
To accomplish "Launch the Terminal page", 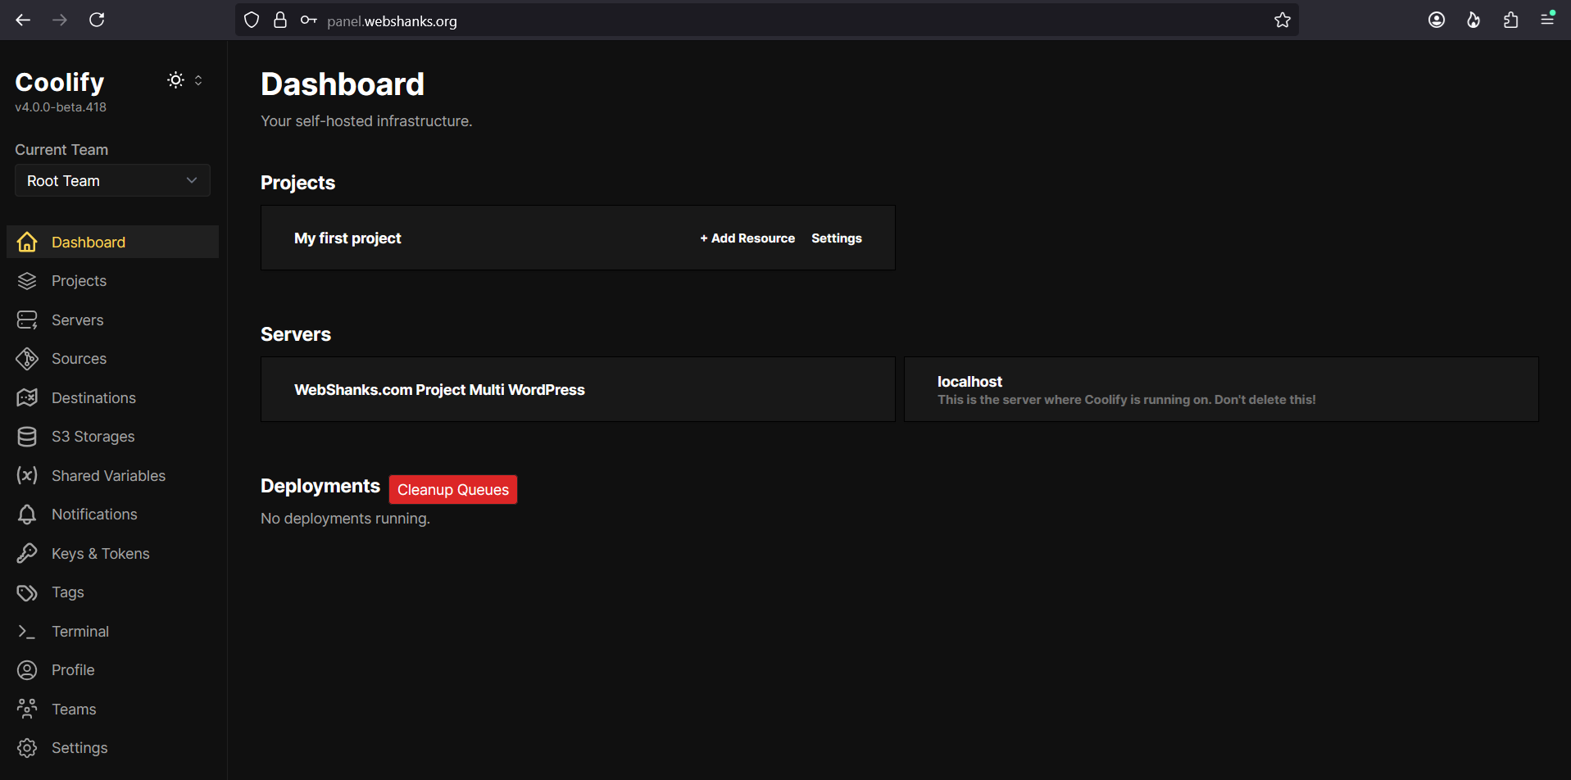I will [112, 631].
